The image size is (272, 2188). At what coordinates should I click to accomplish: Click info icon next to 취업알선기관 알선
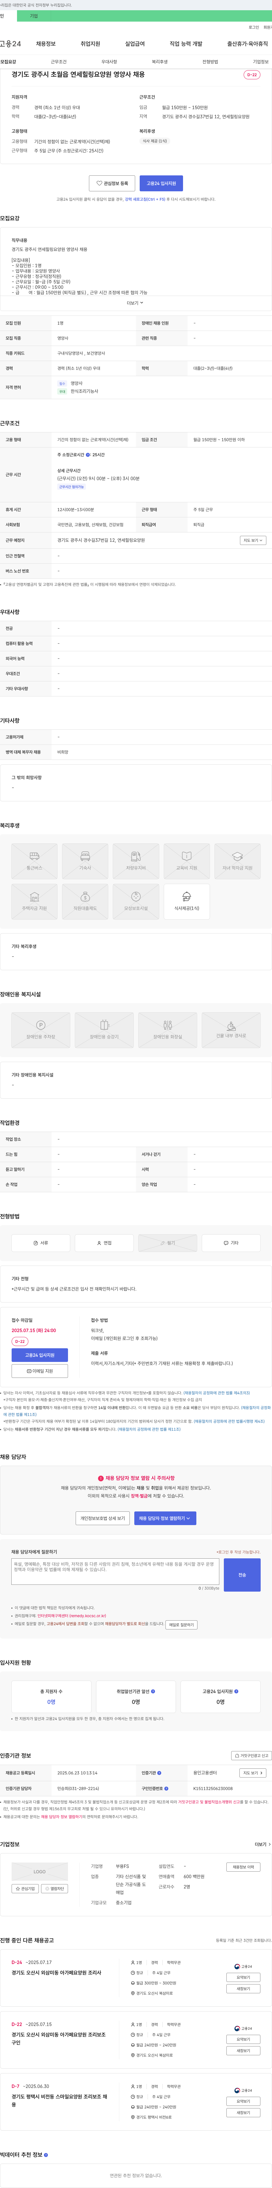(152, 1691)
